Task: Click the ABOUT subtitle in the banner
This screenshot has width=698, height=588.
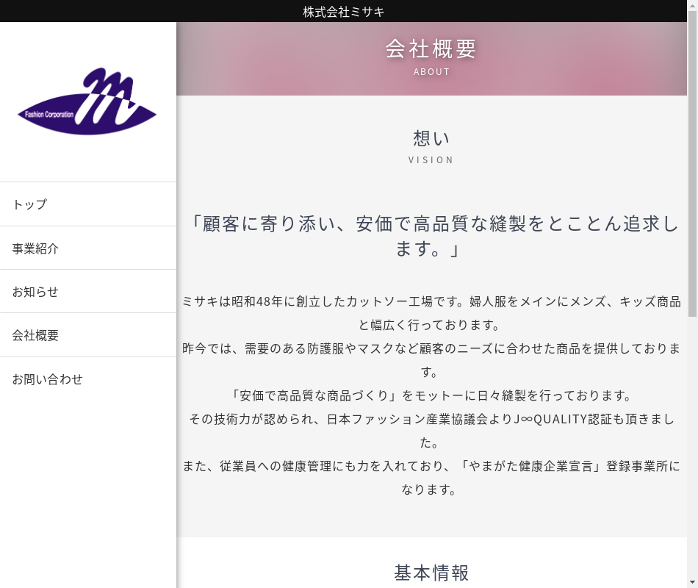Action: (431, 72)
